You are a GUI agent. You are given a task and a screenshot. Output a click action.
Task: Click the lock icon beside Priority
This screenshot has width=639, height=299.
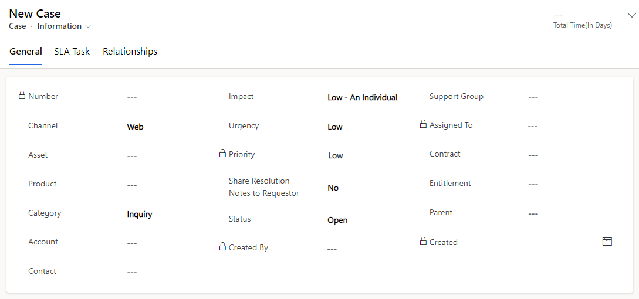coord(222,153)
